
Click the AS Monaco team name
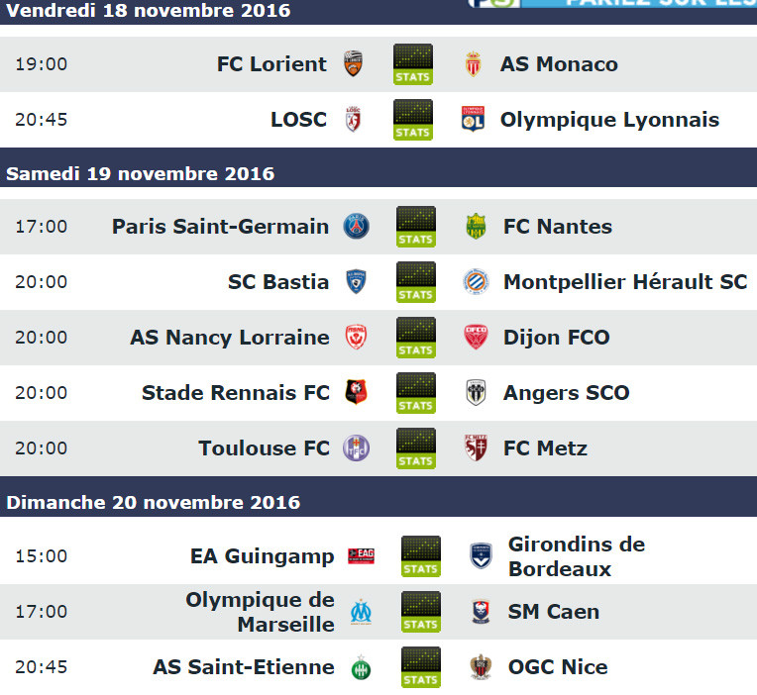pos(559,64)
